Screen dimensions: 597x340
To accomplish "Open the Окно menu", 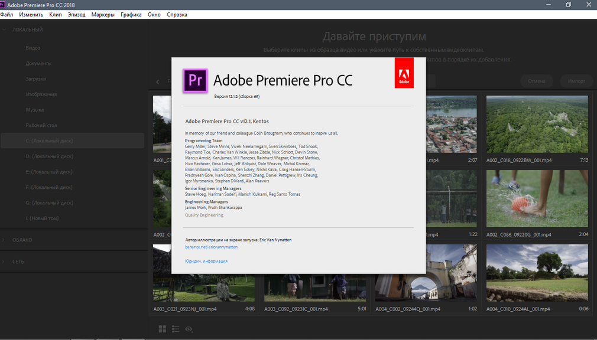I will tap(154, 14).
